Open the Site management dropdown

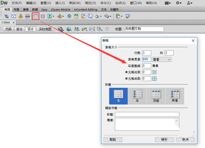(x=190, y=3)
